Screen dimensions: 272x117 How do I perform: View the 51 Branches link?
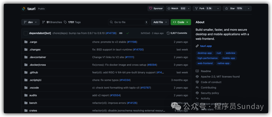52,22
